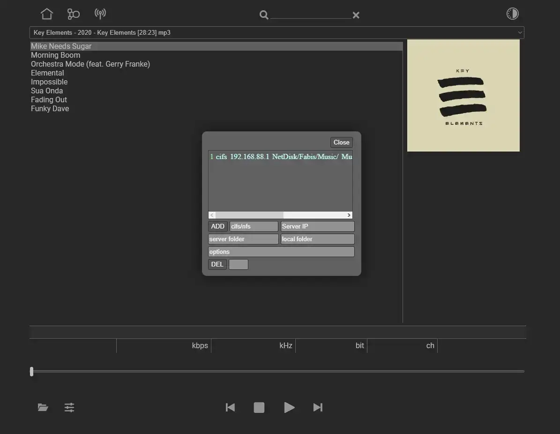Viewport: 560px width, 434px height.
Task: Open the radio broadcast icon
Action: (x=100, y=14)
